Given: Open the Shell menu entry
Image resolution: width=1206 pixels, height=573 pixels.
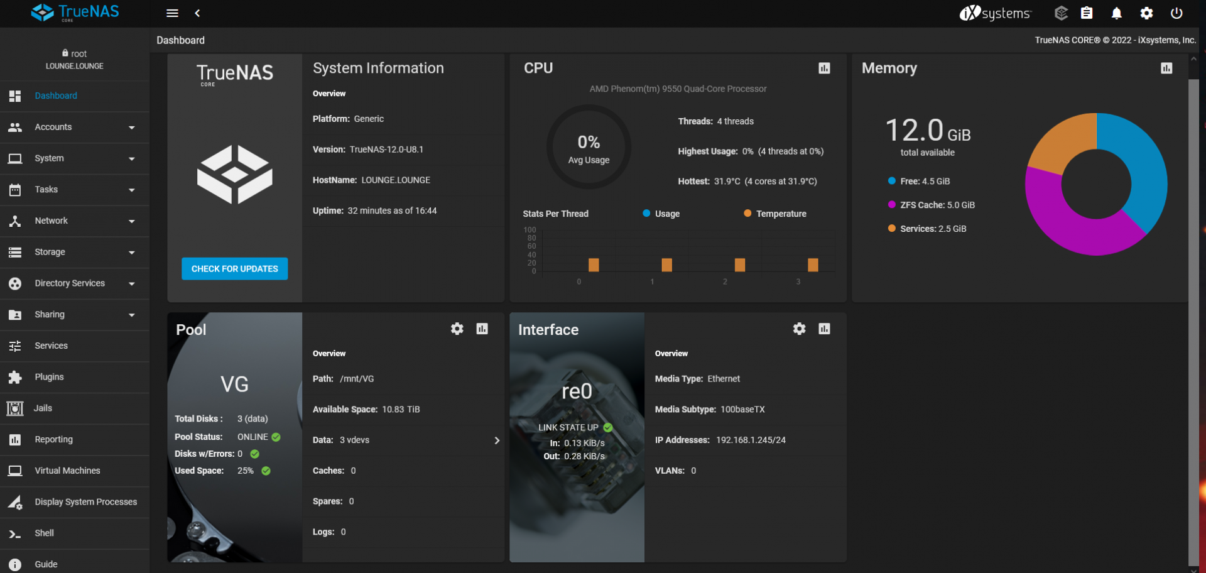Looking at the screenshot, I should tap(75, 533).
